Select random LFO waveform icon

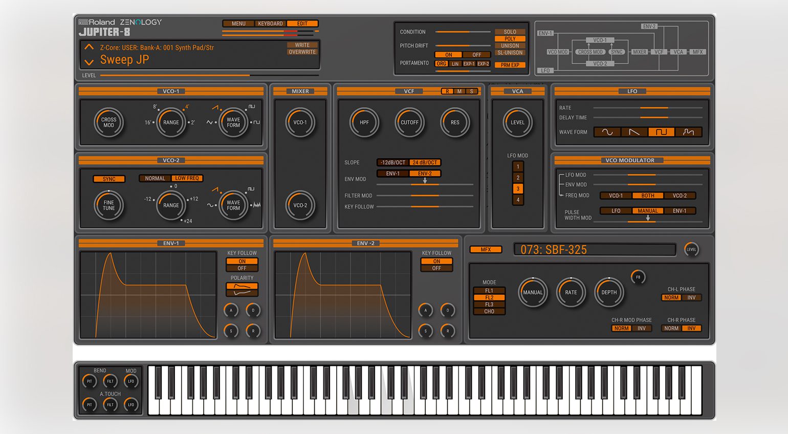click(688, 132)
